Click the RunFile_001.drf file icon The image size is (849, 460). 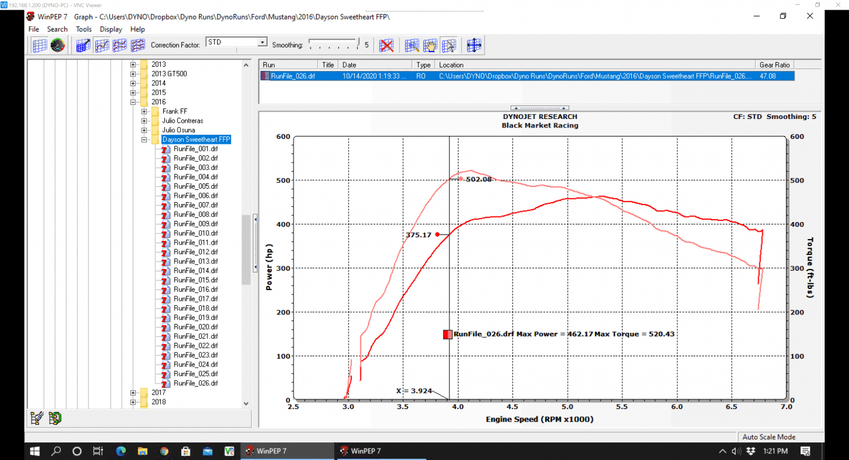click(165, 149)
